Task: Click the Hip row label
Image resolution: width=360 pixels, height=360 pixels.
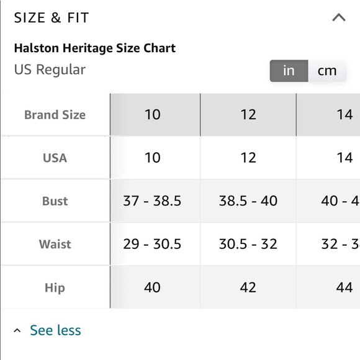Action: point(55,287)
